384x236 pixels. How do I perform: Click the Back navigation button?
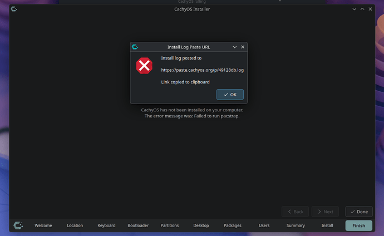[295, 212]
